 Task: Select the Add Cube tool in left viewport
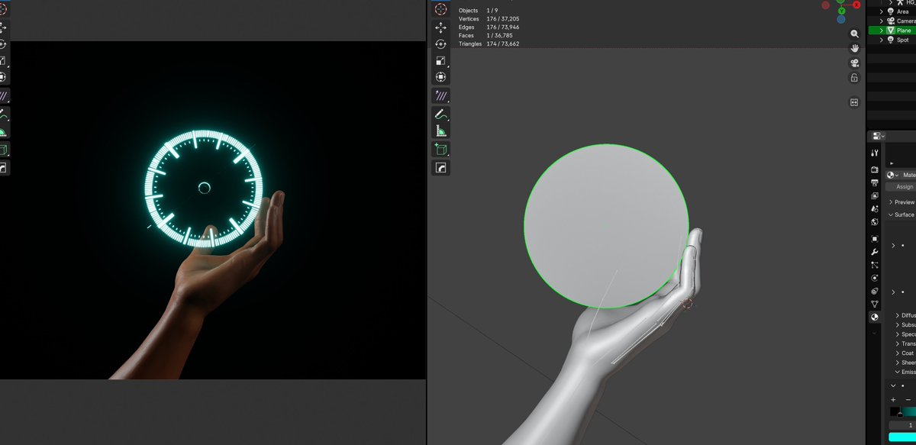click(2, 150)
